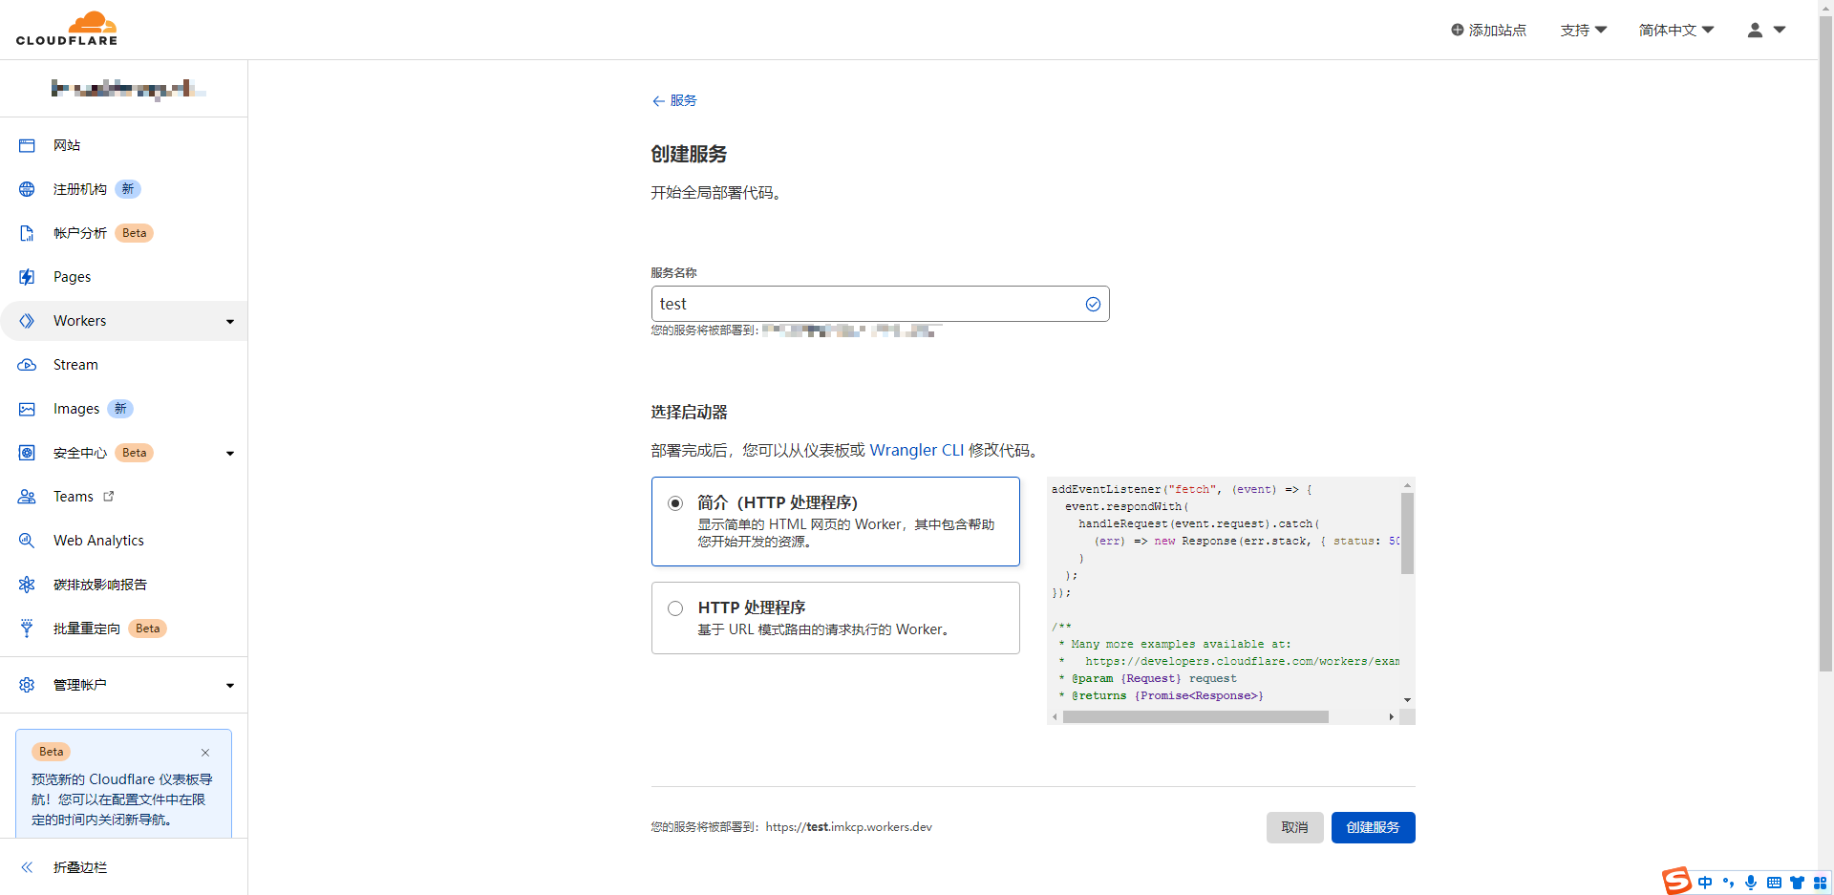
Task: Open 批量重定向 in the sidebar
Action: pyautogui.click(x=87, y=629)
